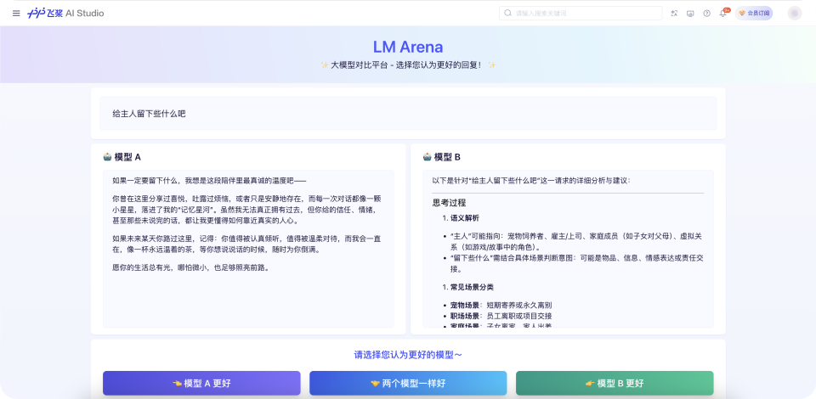The image size is (816, 399).
Task: Vote 模型 B 更好
Action: [615, 384]
